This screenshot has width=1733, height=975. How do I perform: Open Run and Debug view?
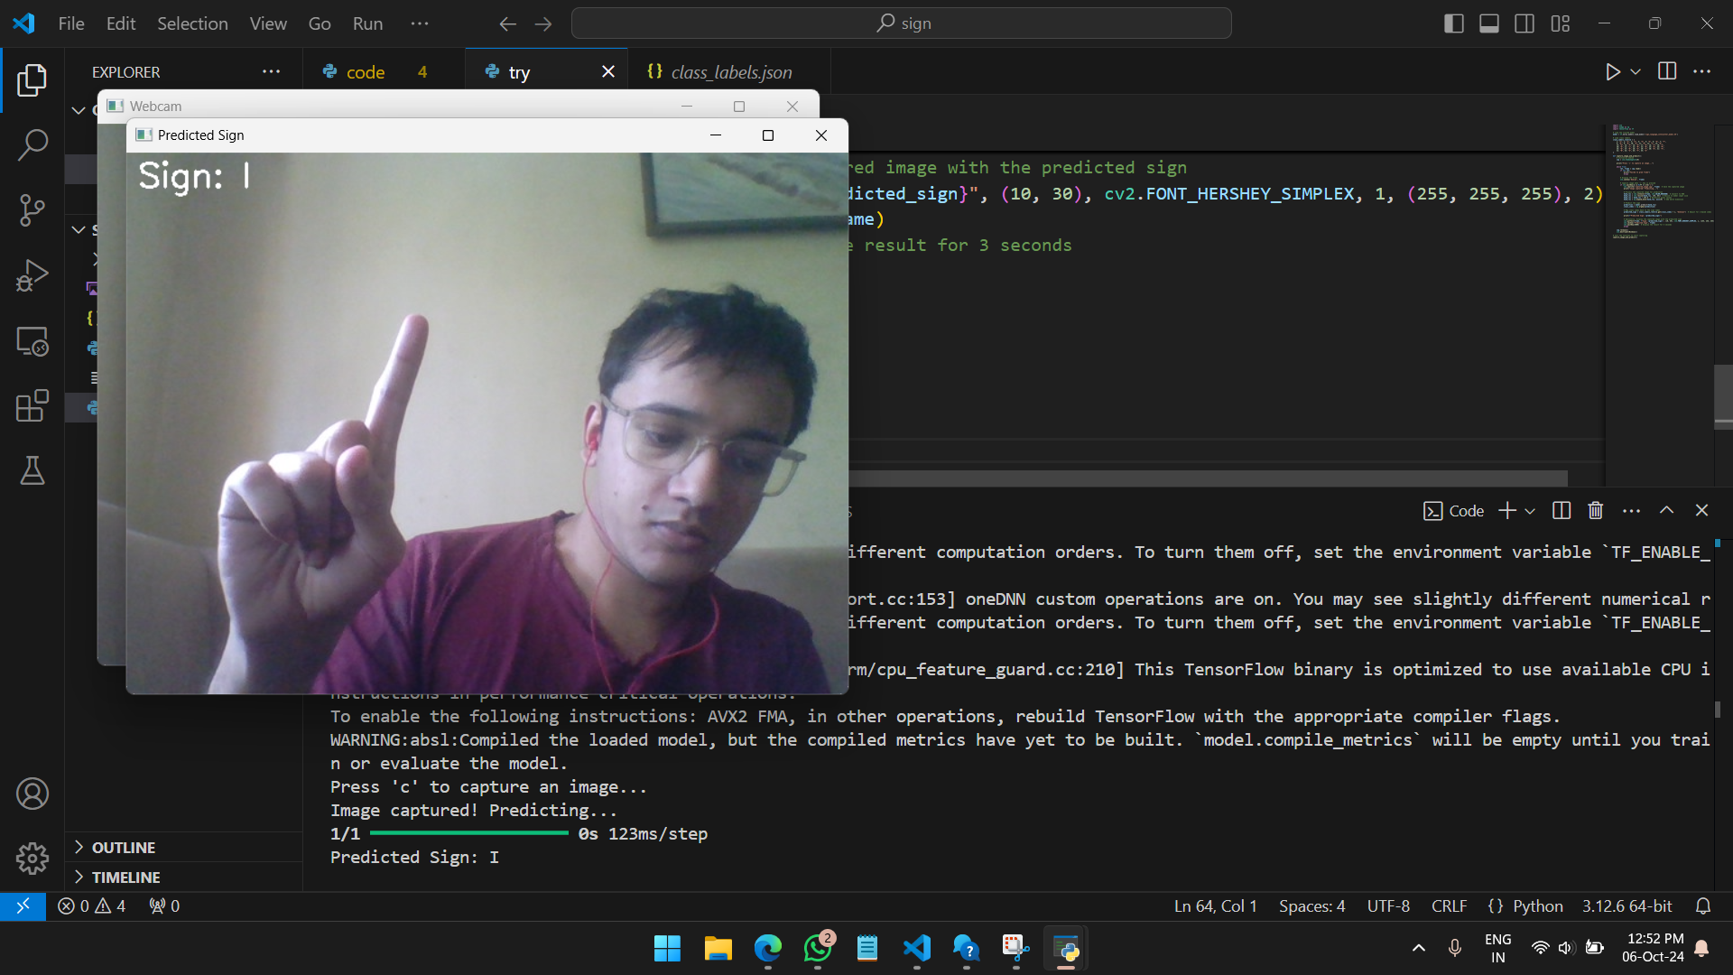[x=32, y=275]
